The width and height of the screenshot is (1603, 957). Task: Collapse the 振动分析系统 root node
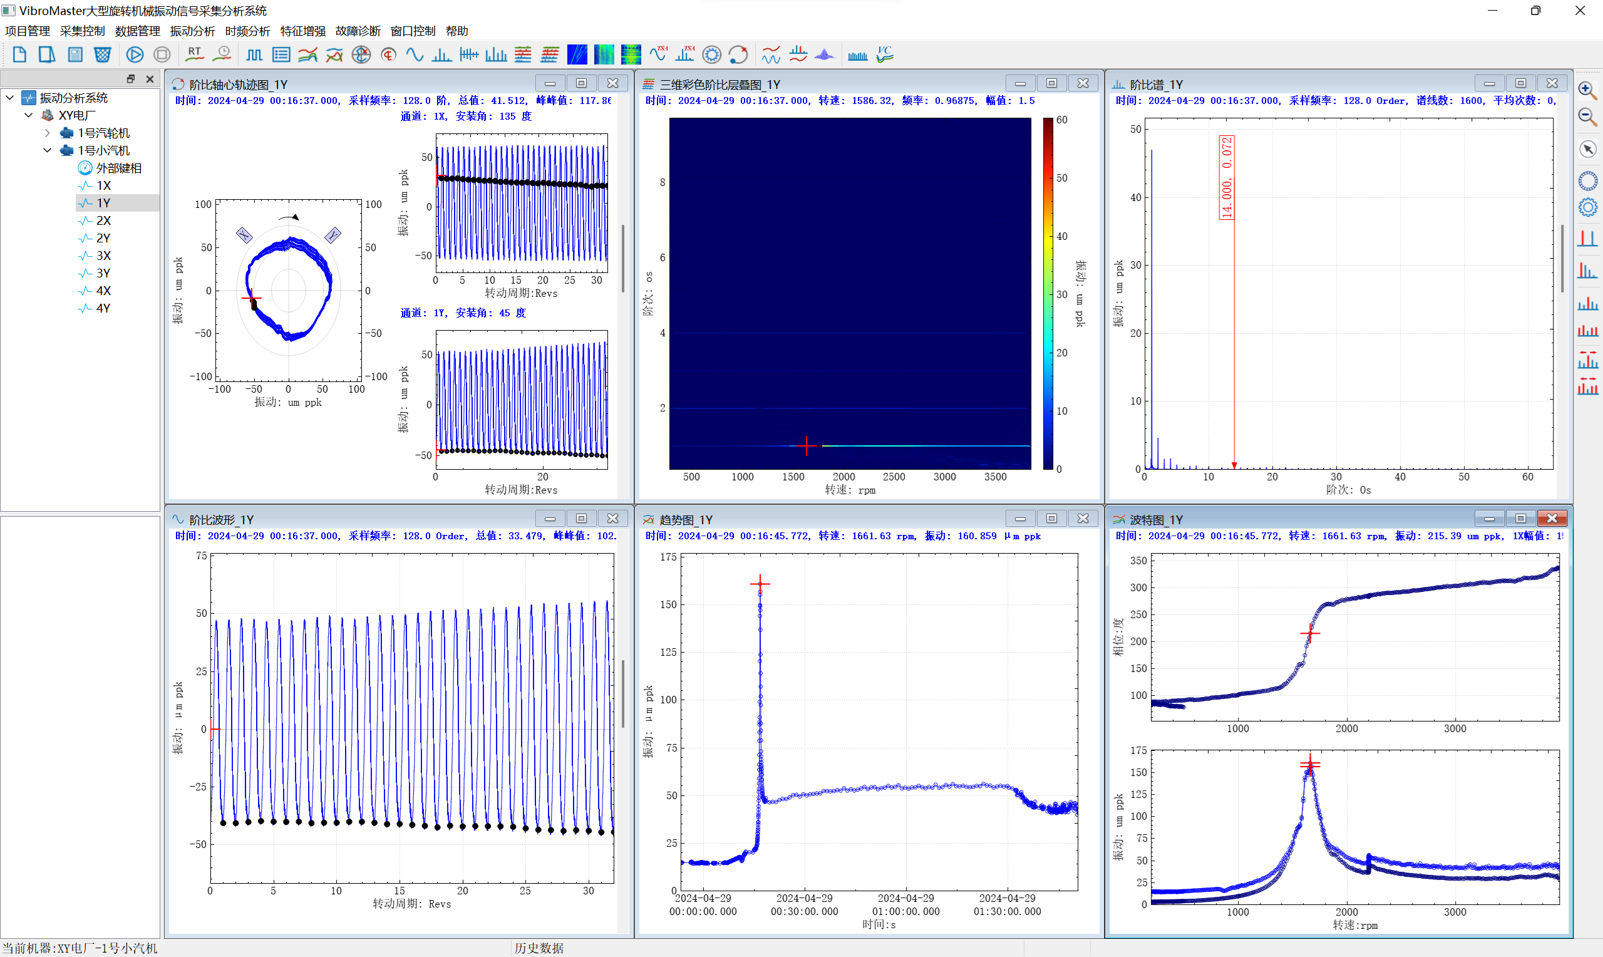pos(9,98)
